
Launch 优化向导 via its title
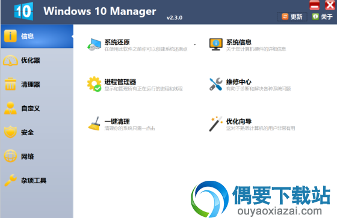238,121
